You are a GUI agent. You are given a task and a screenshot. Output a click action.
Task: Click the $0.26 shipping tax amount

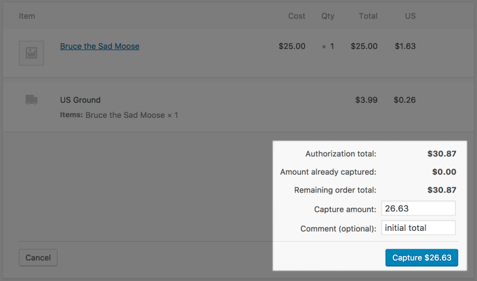click(405, 100)
